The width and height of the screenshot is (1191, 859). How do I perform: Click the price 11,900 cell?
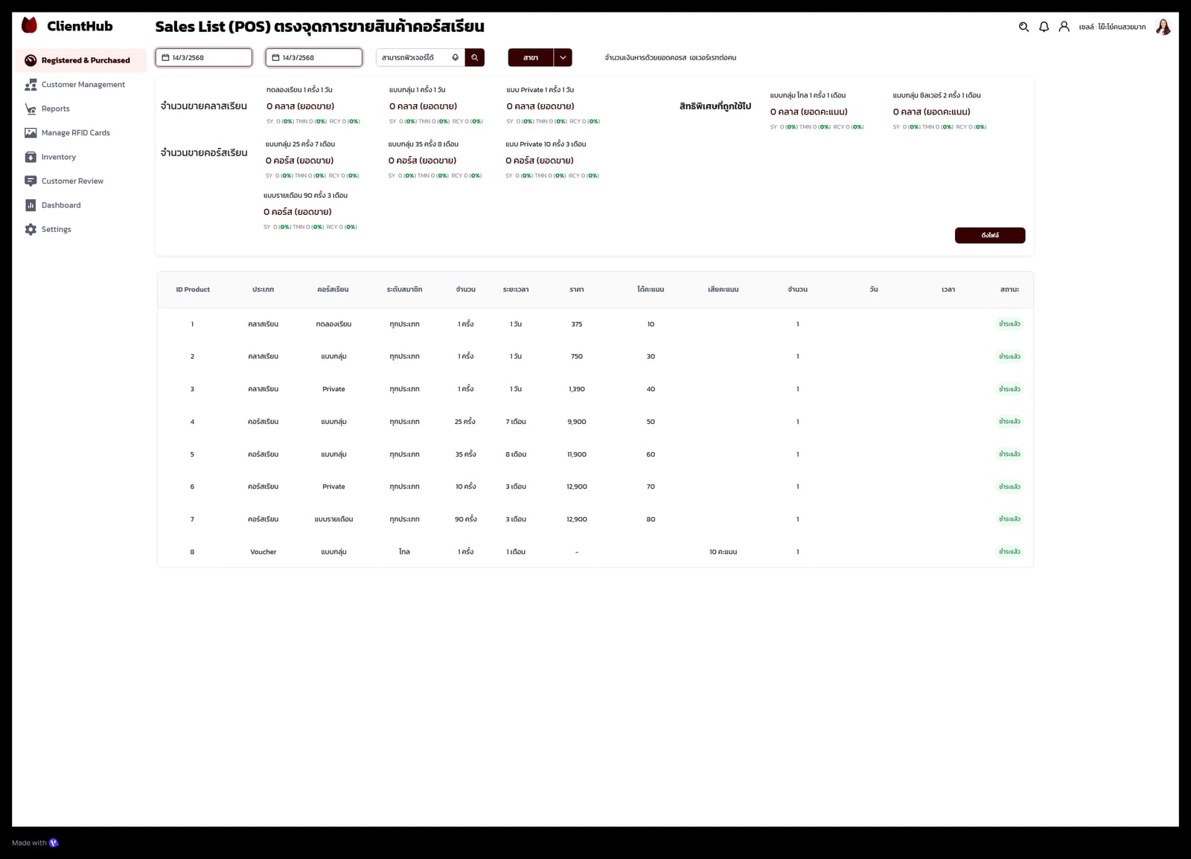pyautogui.click(x=577, y=454)
